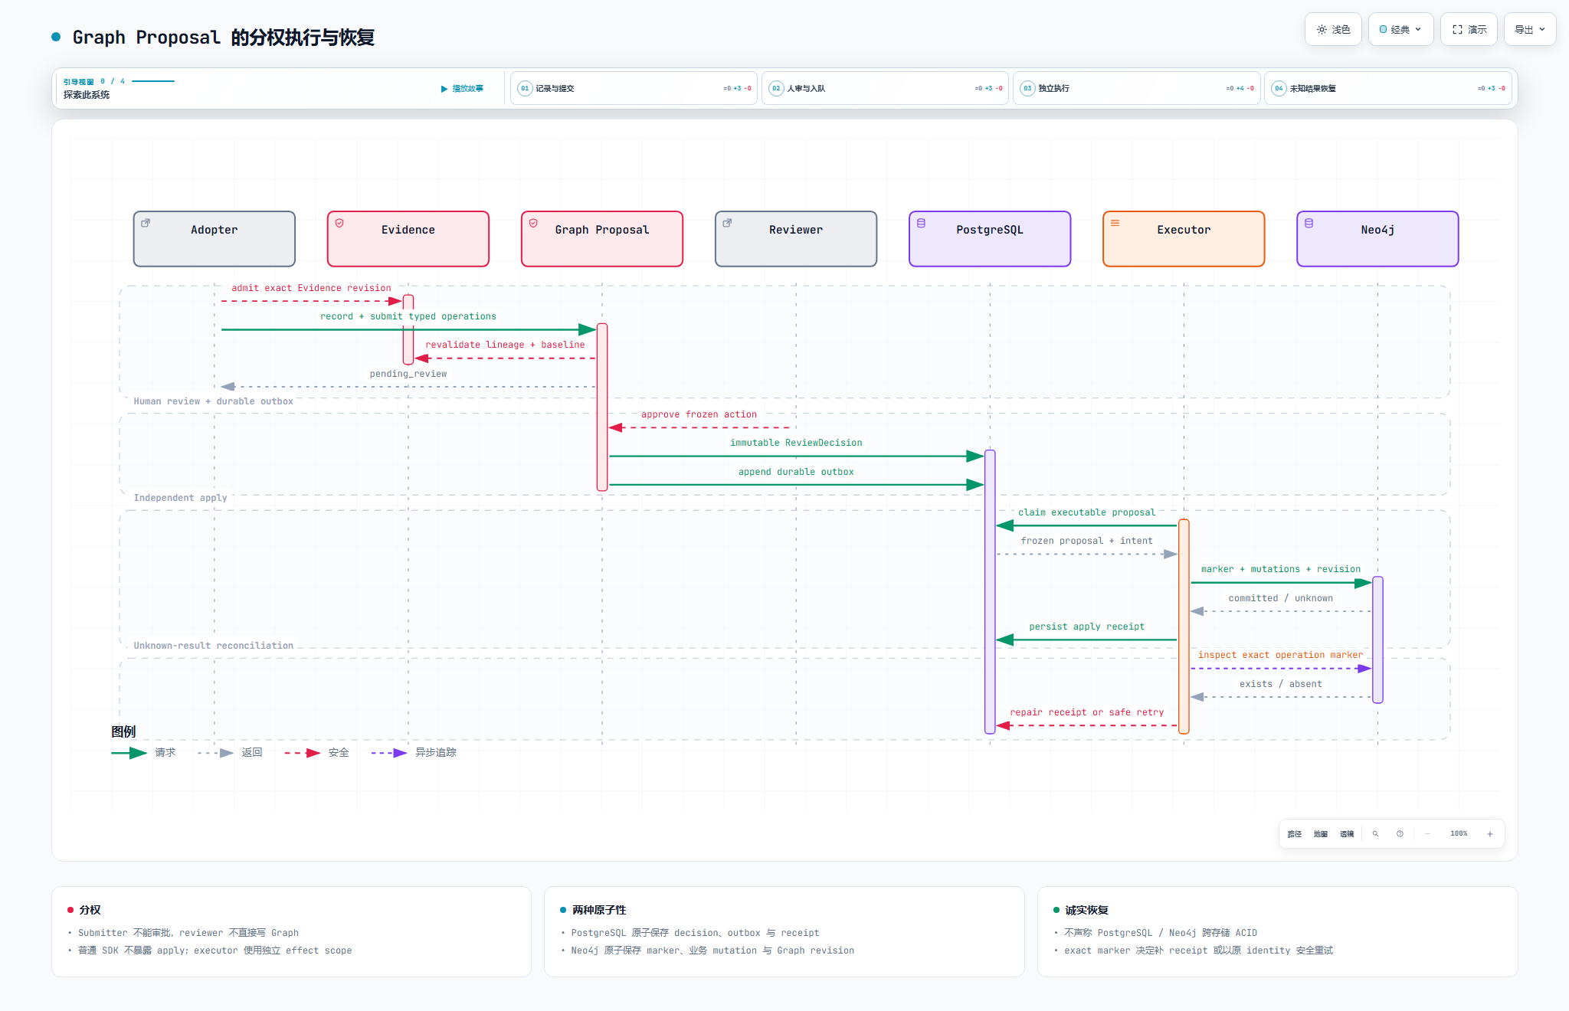Select step 02 人审与入队
Image resolution: width=1569 pixels, height=1011 pixels.
click(885, 88)
